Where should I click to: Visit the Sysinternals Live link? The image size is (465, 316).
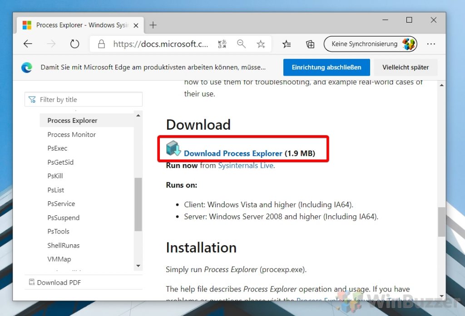[246, 165]
